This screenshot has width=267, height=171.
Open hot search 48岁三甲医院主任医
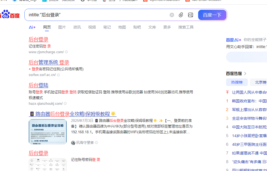(249, 145)
